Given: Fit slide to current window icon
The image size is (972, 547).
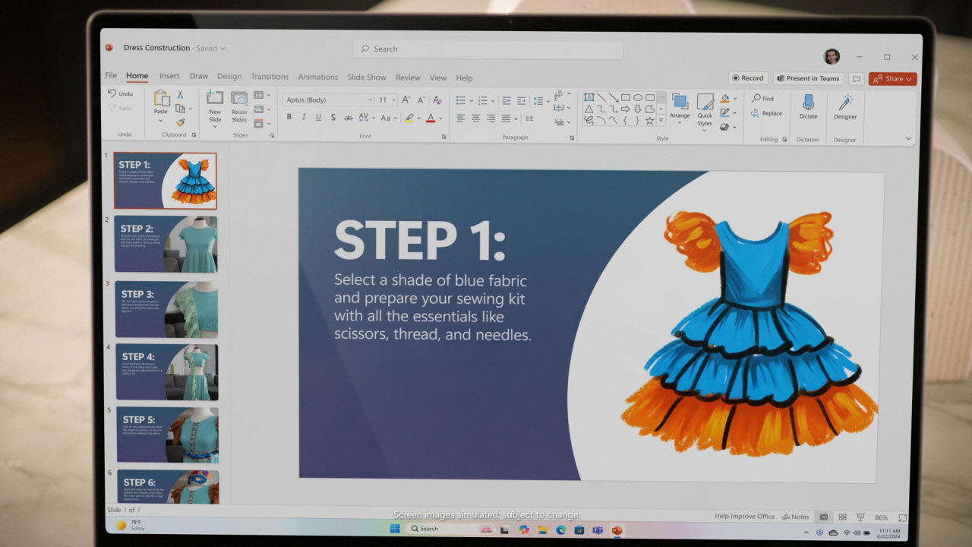Looking at the screenshot, I should (902, 517).
